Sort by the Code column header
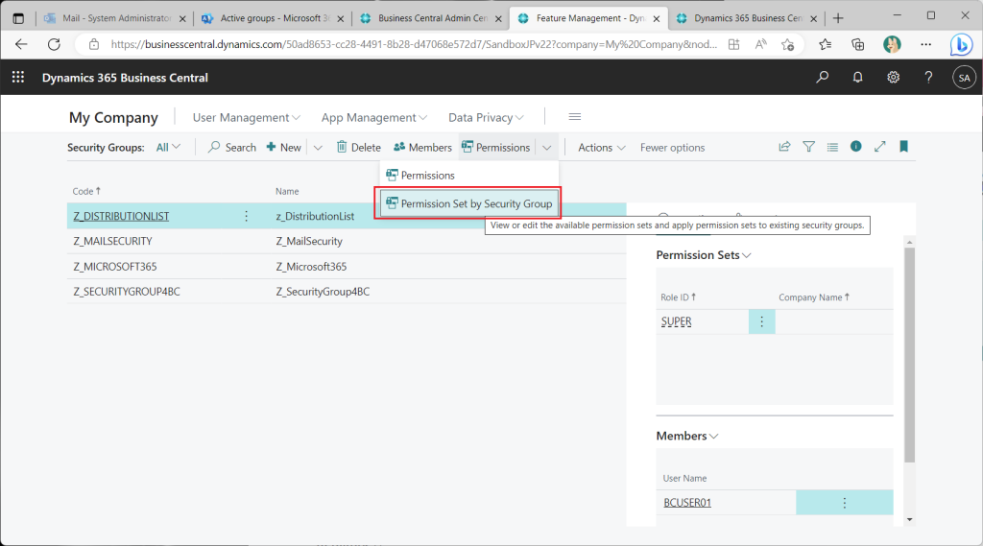 click(x=85, y=191)
